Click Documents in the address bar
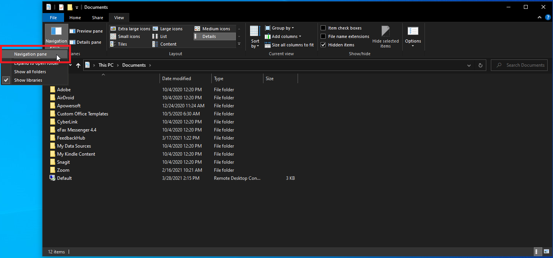 tap(134, 65)
